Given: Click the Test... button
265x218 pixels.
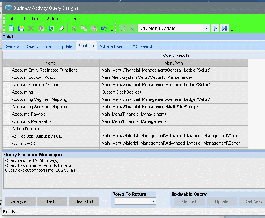Looking at the screenshot, I should coord(52,201).
